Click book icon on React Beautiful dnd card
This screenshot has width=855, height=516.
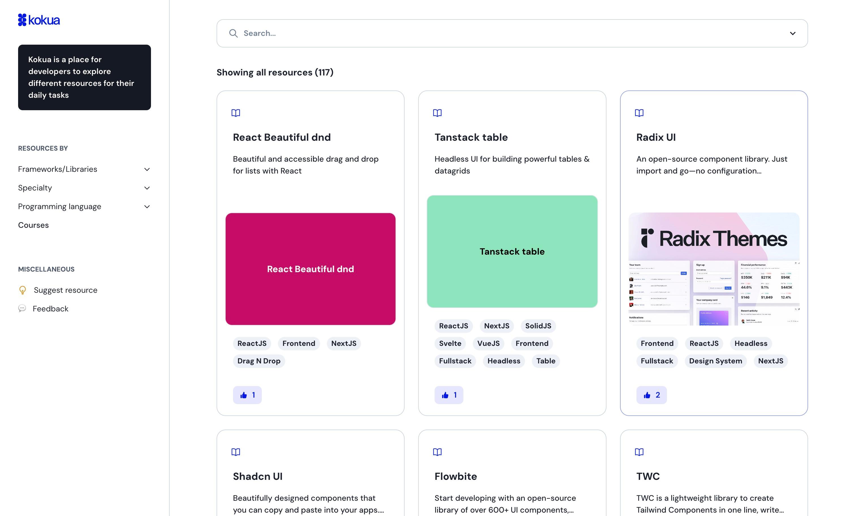pyautogui.click(x=236, y=113)
